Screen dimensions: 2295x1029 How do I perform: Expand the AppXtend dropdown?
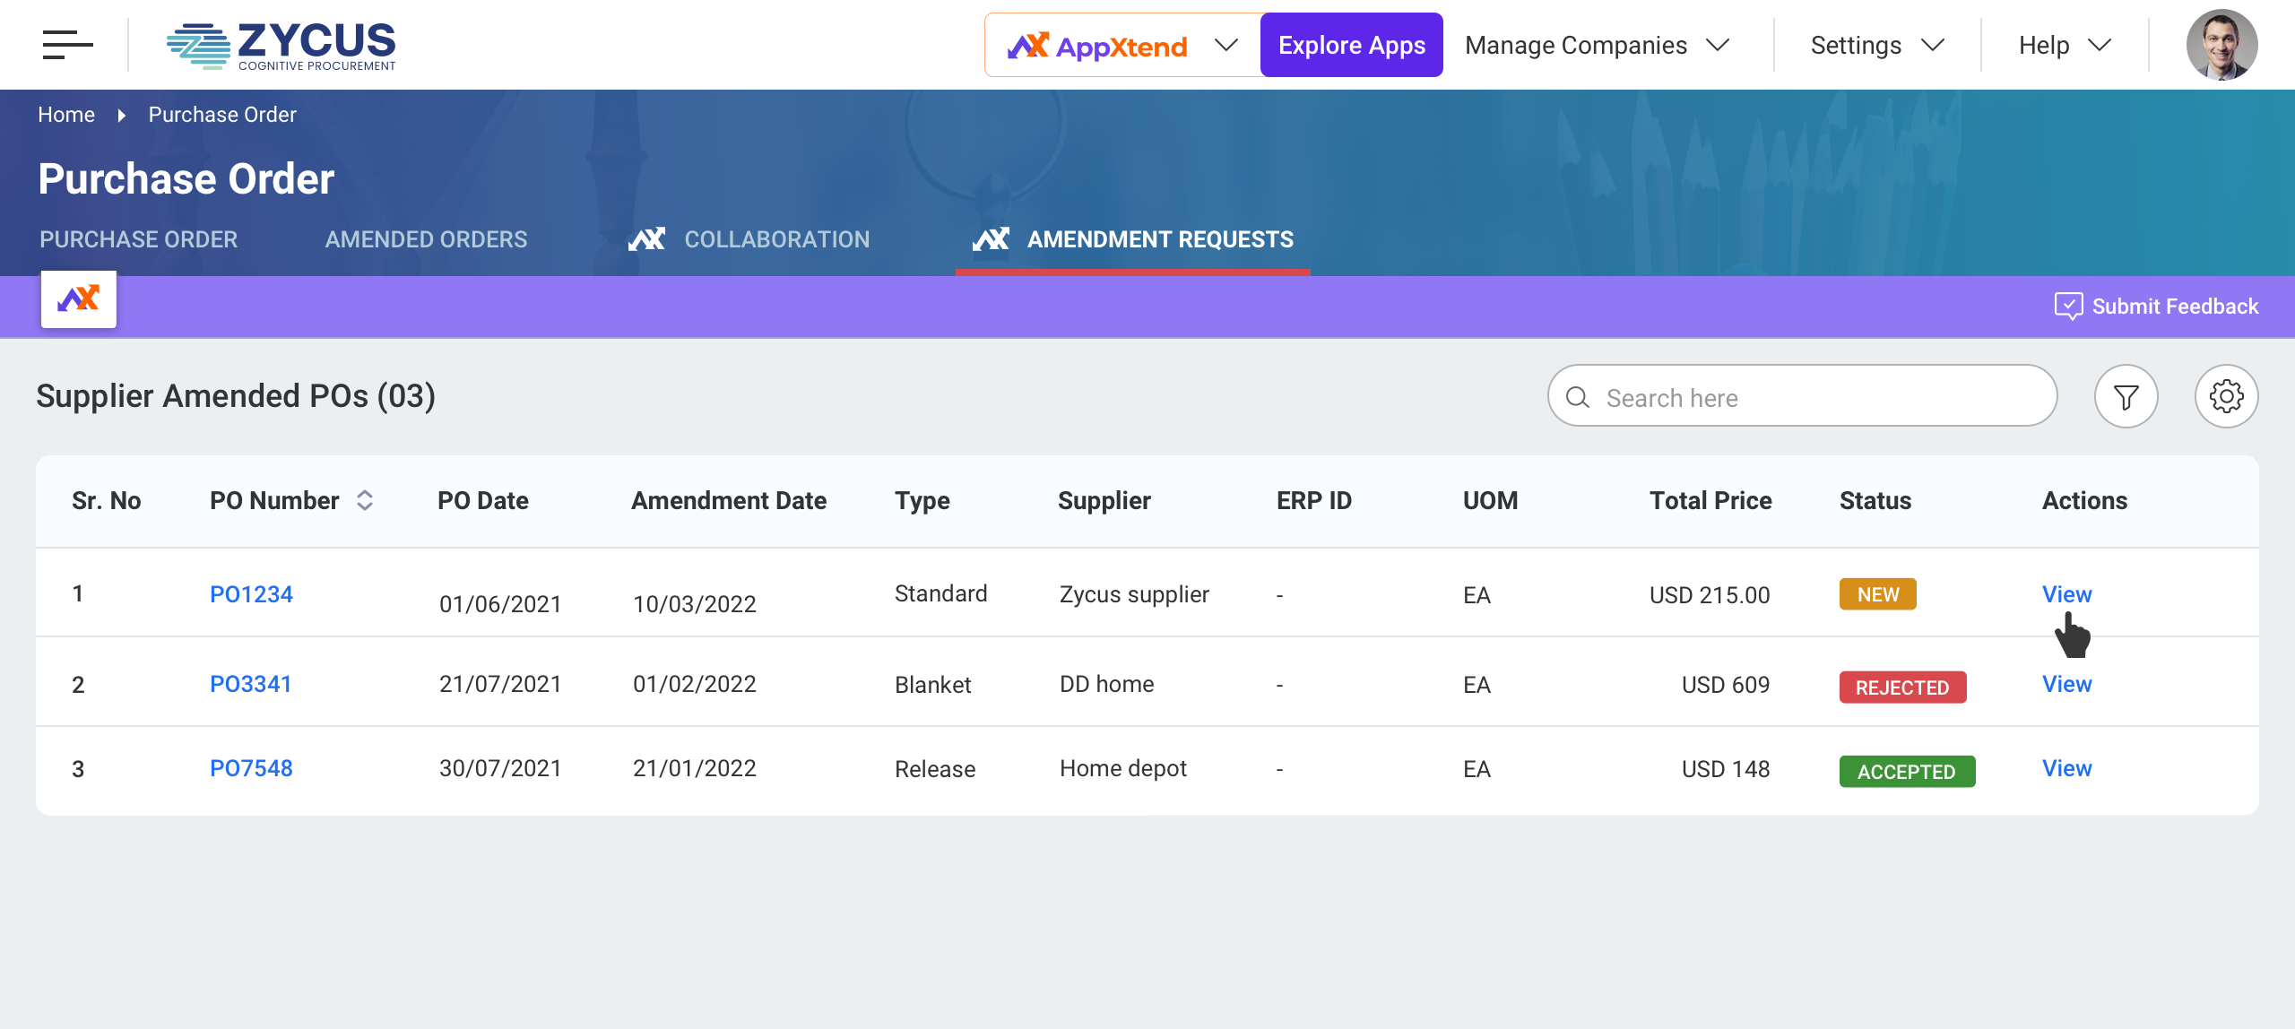1225,45
